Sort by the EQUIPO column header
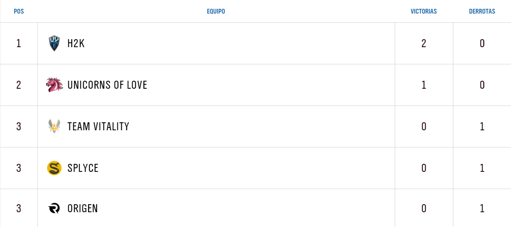The image size is (511, 227). tap(216, 11)
